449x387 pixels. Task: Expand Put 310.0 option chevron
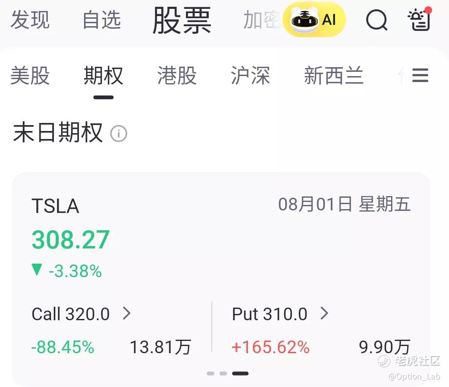click(x=324, y=313)
